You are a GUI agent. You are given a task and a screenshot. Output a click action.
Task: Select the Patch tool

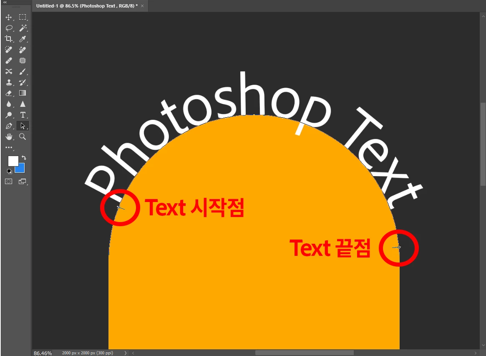(x=22, y=61)
